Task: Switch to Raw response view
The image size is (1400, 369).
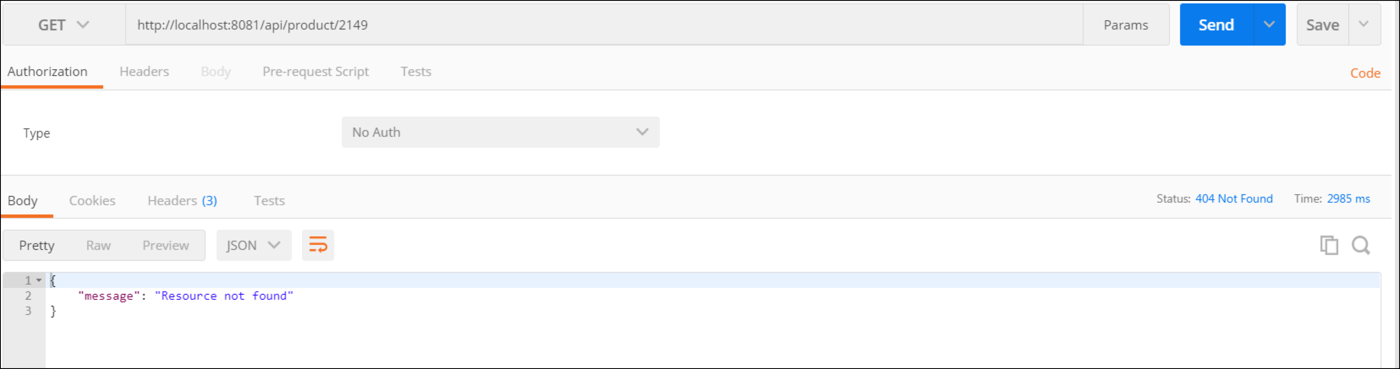Action: click(x=99, y=245)
